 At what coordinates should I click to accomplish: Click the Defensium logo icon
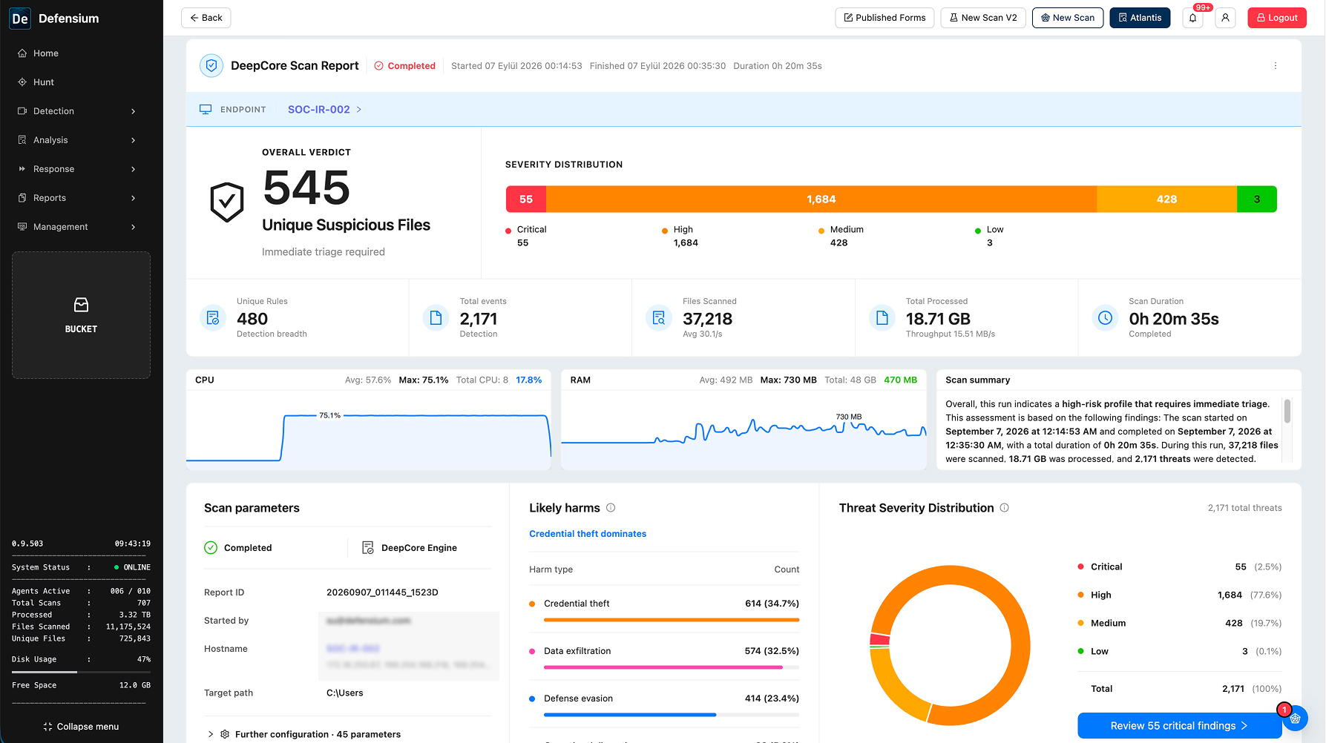20,19
